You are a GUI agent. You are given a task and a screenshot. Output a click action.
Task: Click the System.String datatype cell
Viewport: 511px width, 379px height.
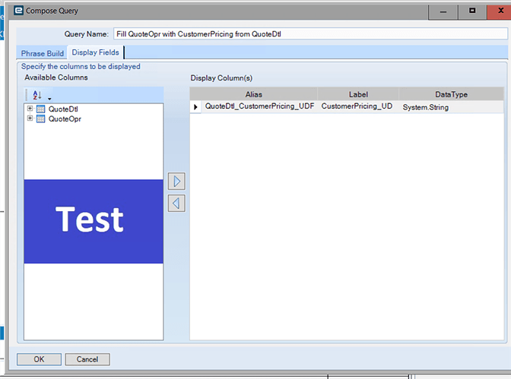coord(452,107)
